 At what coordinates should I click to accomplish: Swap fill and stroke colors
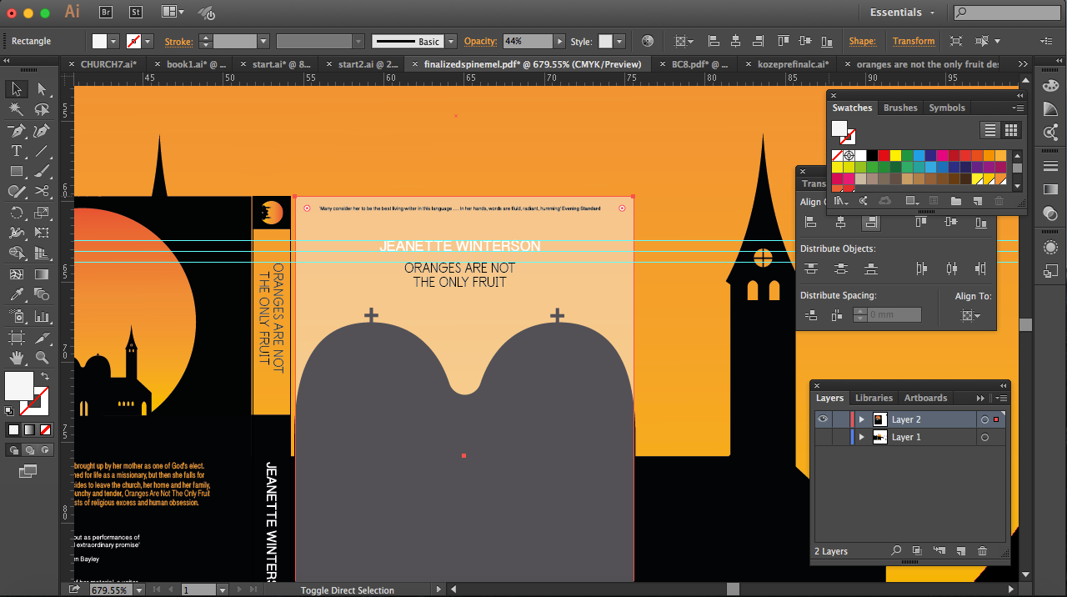pyautogui.click(x=45, y=377)
